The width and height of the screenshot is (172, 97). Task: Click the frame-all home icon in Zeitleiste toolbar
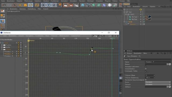(104, 36)
